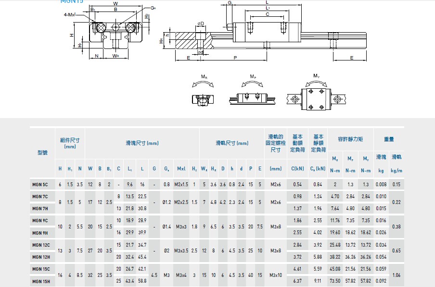Screen dimensions: 435x287
Task: Click the øD counterbore hole label
Action: pos(201,23)
